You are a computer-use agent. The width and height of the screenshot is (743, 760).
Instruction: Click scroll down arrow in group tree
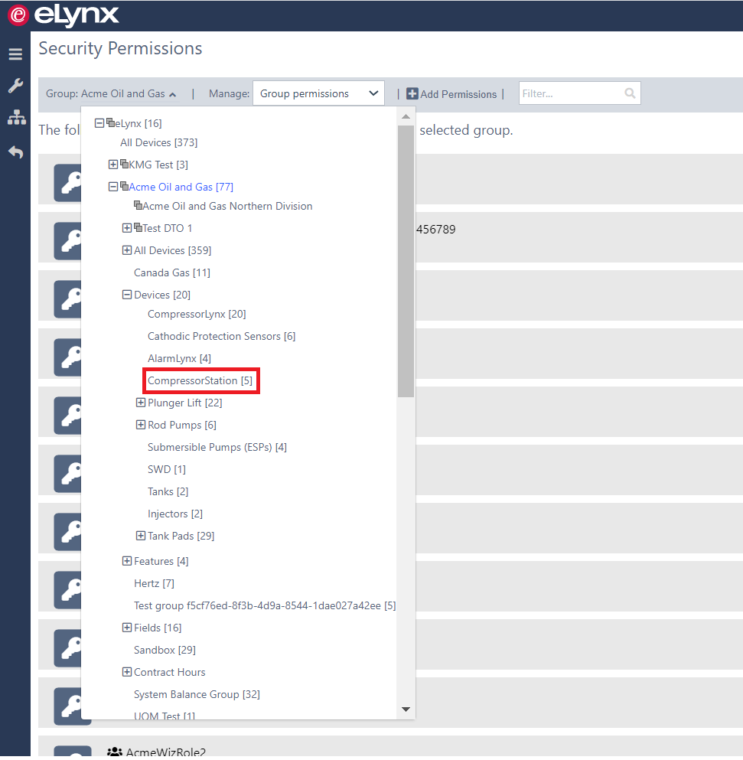point(406,709)
